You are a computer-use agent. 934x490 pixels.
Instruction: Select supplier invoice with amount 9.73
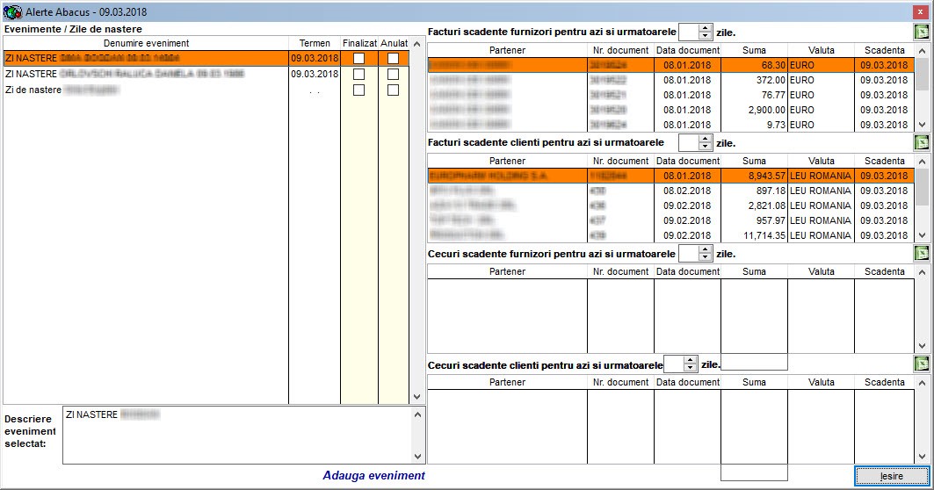670,125
